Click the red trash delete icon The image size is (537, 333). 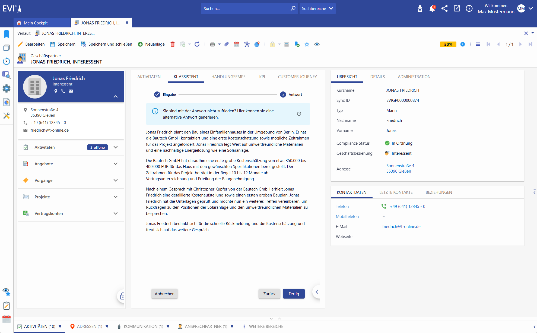[x=172, y=44]
